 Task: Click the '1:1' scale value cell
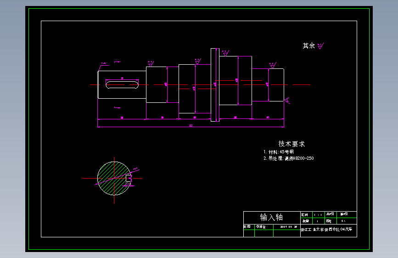coord(318,215)
